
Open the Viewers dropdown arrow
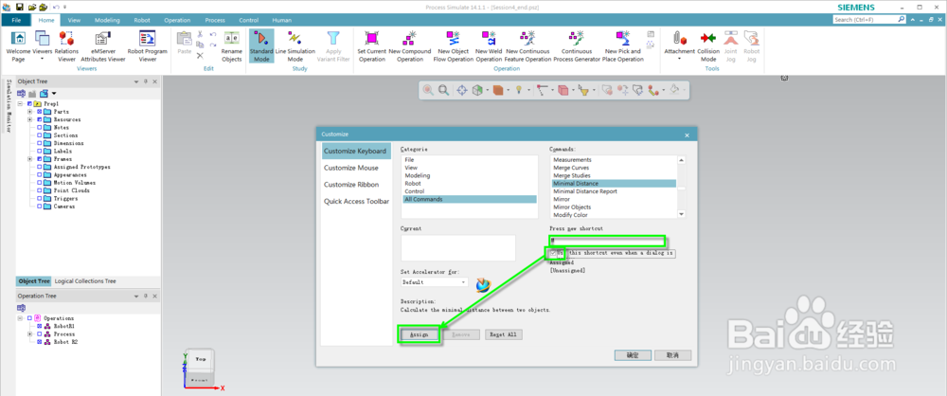[43, 60]
